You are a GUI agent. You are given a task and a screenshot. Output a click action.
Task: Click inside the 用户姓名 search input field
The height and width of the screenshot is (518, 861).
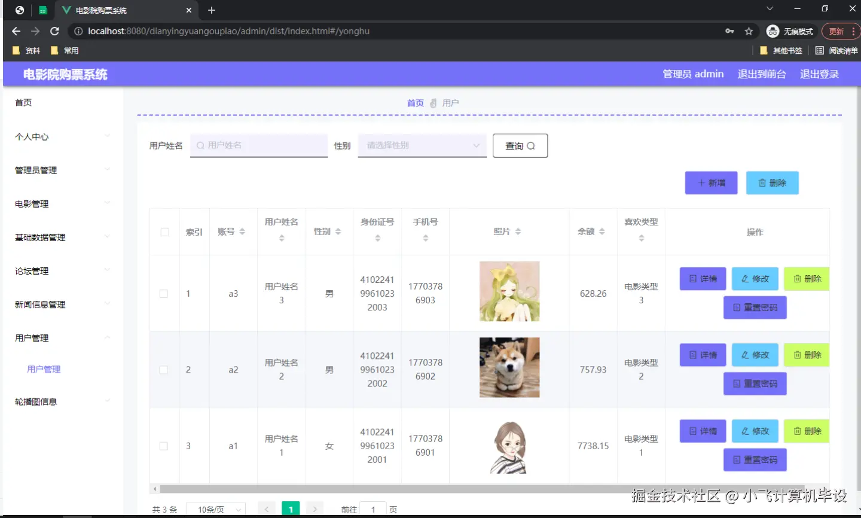point(258,145)
